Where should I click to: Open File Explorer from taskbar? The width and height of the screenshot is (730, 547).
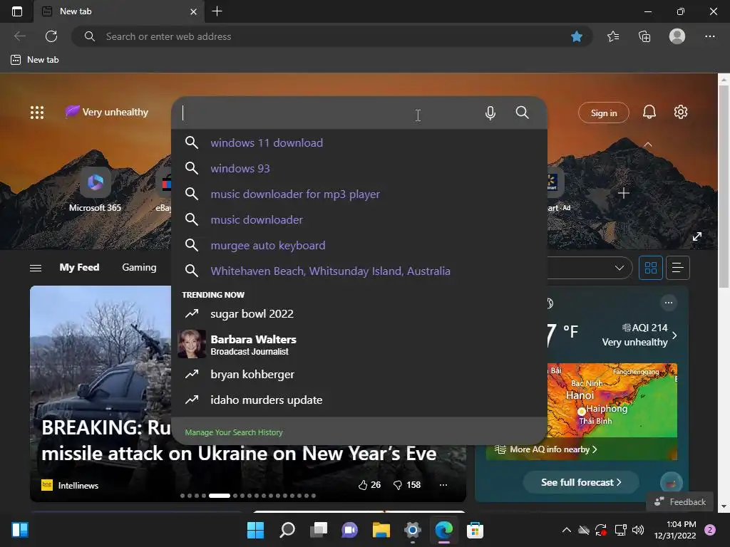pos(381,530)
